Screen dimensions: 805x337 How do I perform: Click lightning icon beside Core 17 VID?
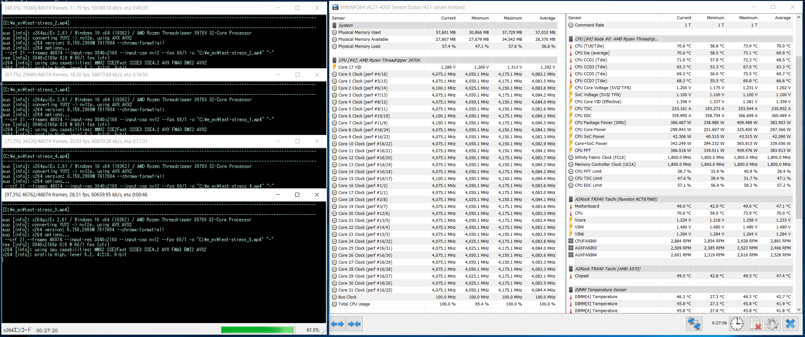point(334,67)
